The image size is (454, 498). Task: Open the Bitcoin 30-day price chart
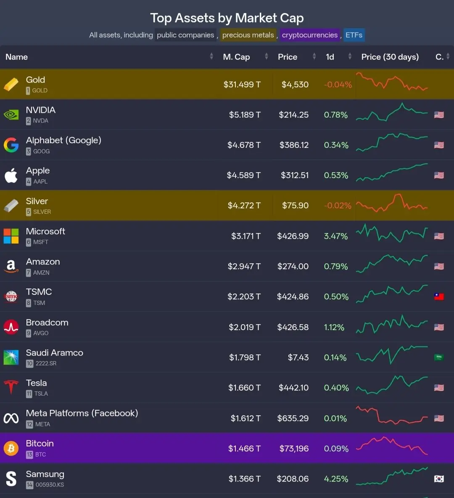coord(392,446)
